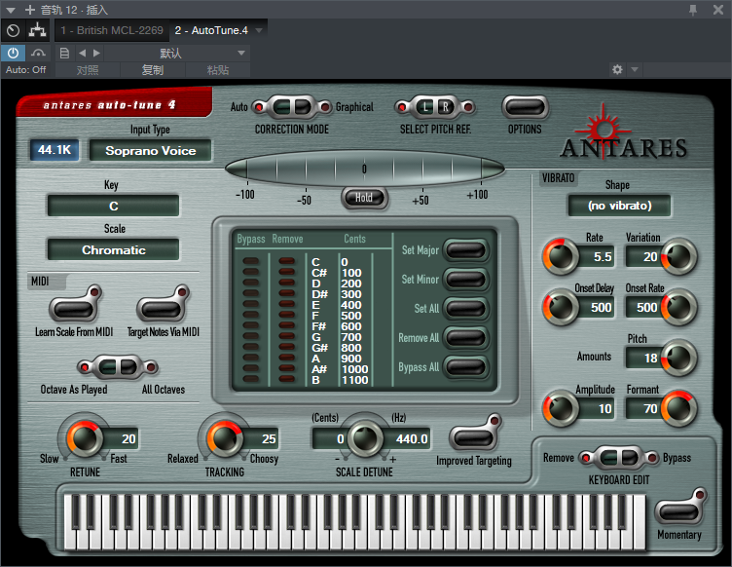Click the Scale Detune knob

click(x=365, y=438)
